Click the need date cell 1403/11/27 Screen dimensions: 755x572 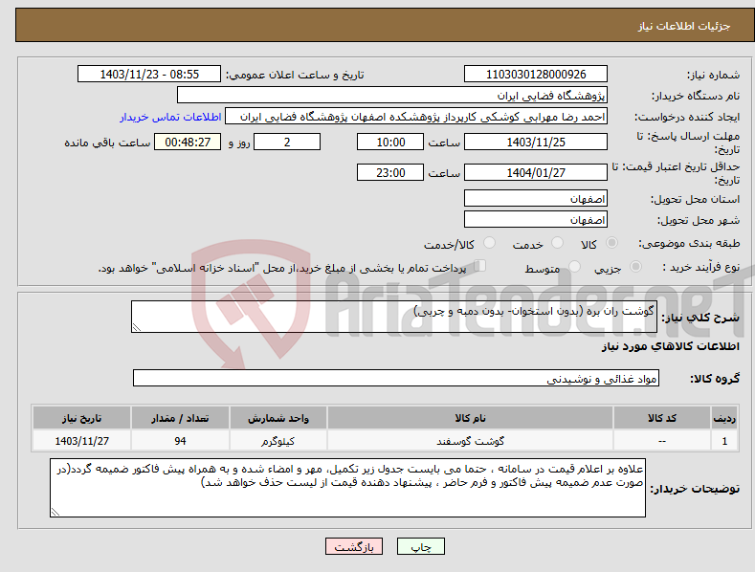[82, 441]
